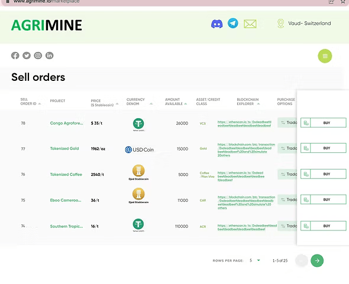Open the green hamburger menu button
The image size is (349, 284).
325,56
